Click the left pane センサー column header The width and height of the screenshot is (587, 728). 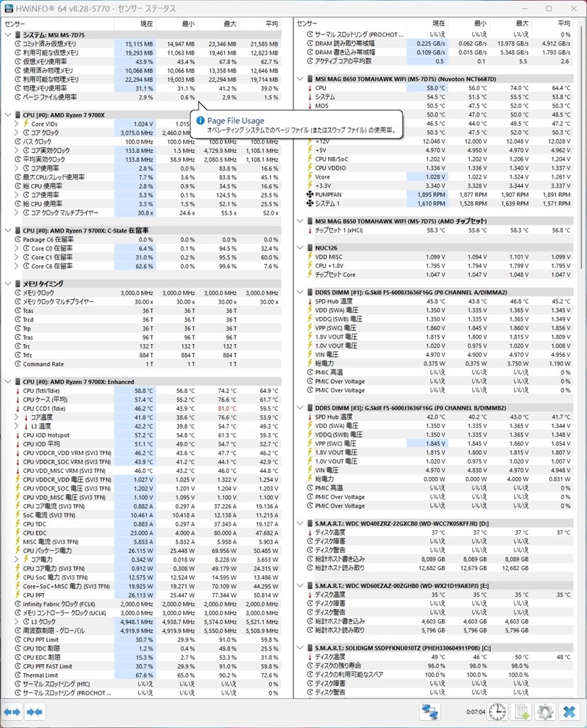(x=58, y=23)
